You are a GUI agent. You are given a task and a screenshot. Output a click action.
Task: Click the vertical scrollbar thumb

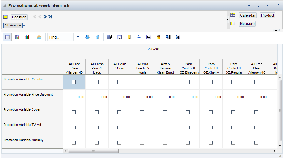(x=280, y=110)
